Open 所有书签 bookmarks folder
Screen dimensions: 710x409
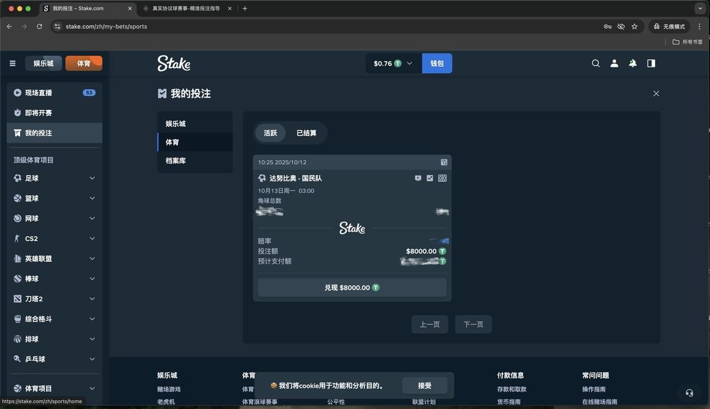(x=688, y=42)
